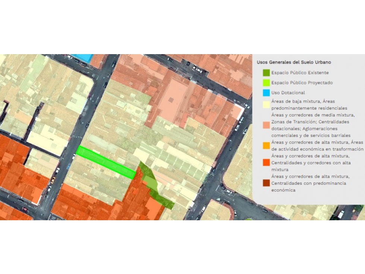Image resolution: width=365 pixels, height=274 pixels.
Task: Click the salmon media mixtura legend swatch
Action: coord(266,125)
